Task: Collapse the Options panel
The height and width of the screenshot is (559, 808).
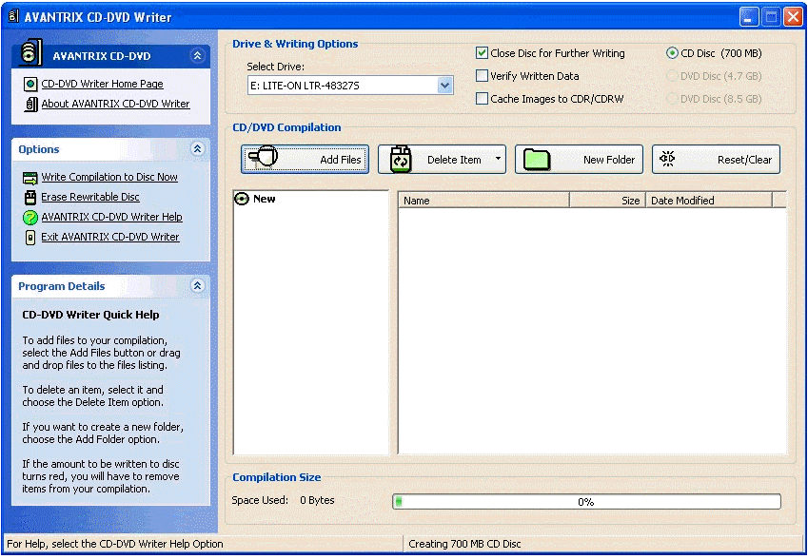Action: click(x=197, y=149)
